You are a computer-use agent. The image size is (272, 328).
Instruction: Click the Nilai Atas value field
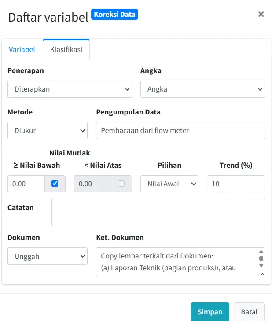pos(92,184)
